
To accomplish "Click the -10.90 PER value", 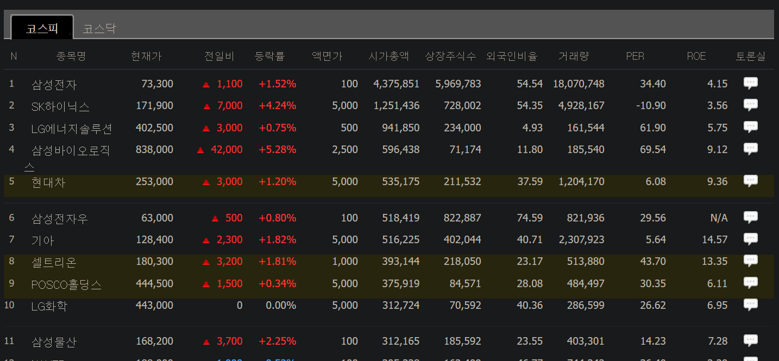I will coord(651,105).
